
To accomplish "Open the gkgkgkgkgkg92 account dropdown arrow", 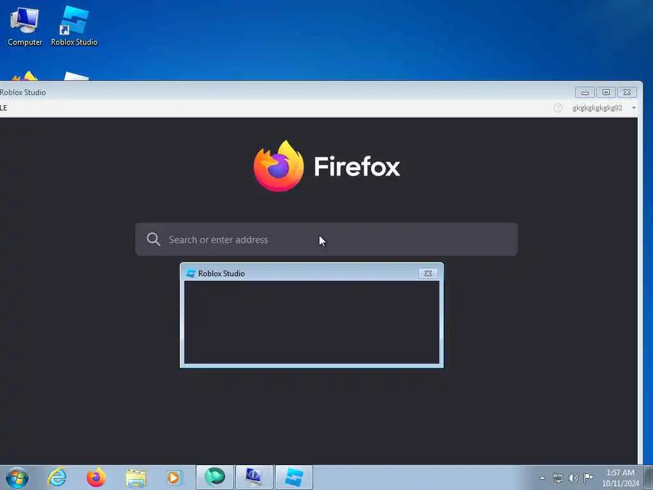I will point(633,108).
